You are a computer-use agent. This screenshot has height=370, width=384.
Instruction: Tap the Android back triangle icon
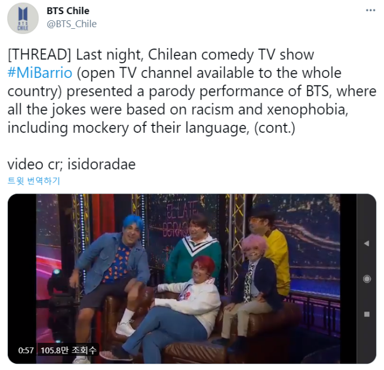tap(366, 243)
